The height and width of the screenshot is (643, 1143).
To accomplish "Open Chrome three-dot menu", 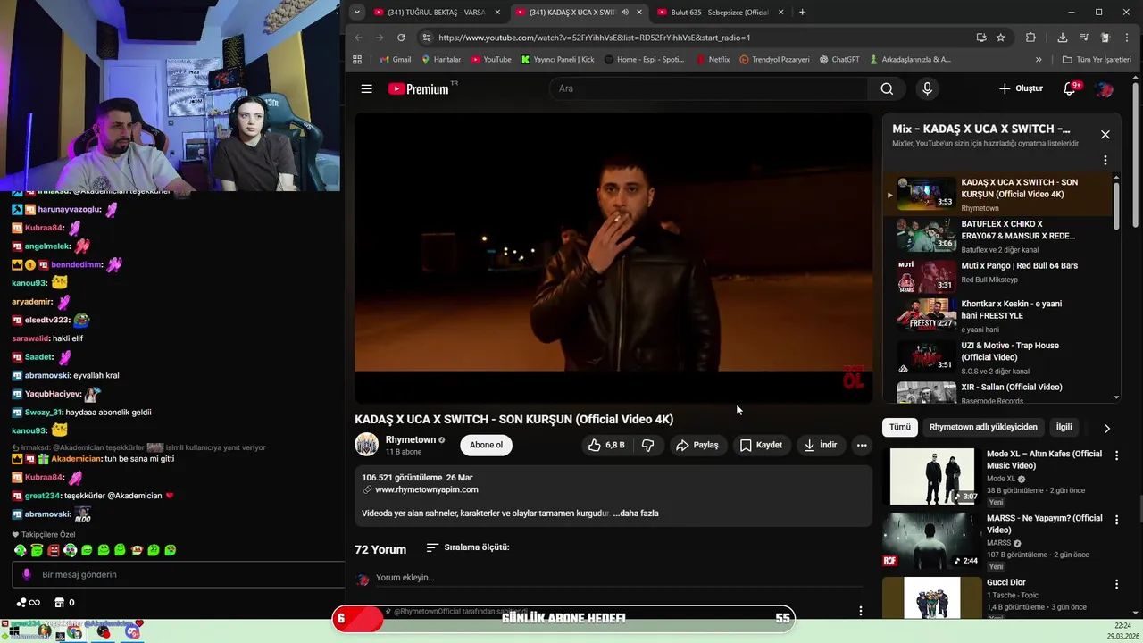I will point(1128,38).
